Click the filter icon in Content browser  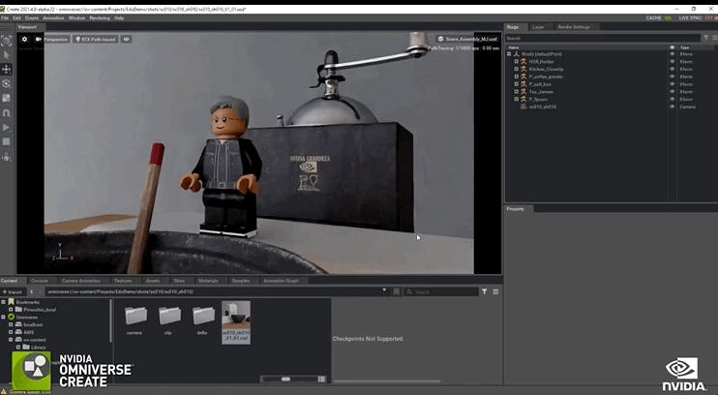pos(485,290)
